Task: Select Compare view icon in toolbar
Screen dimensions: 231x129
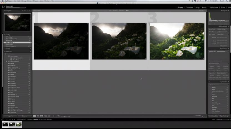Action: tap(42, 116)
